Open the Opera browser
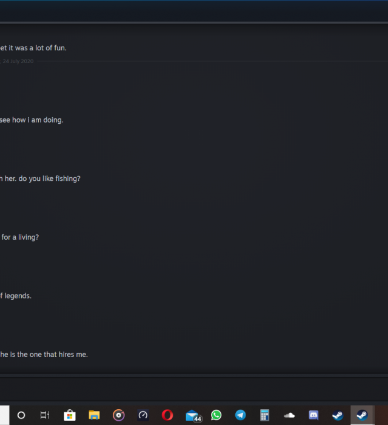This screenshot has width=388, height=425. (167, 415)
